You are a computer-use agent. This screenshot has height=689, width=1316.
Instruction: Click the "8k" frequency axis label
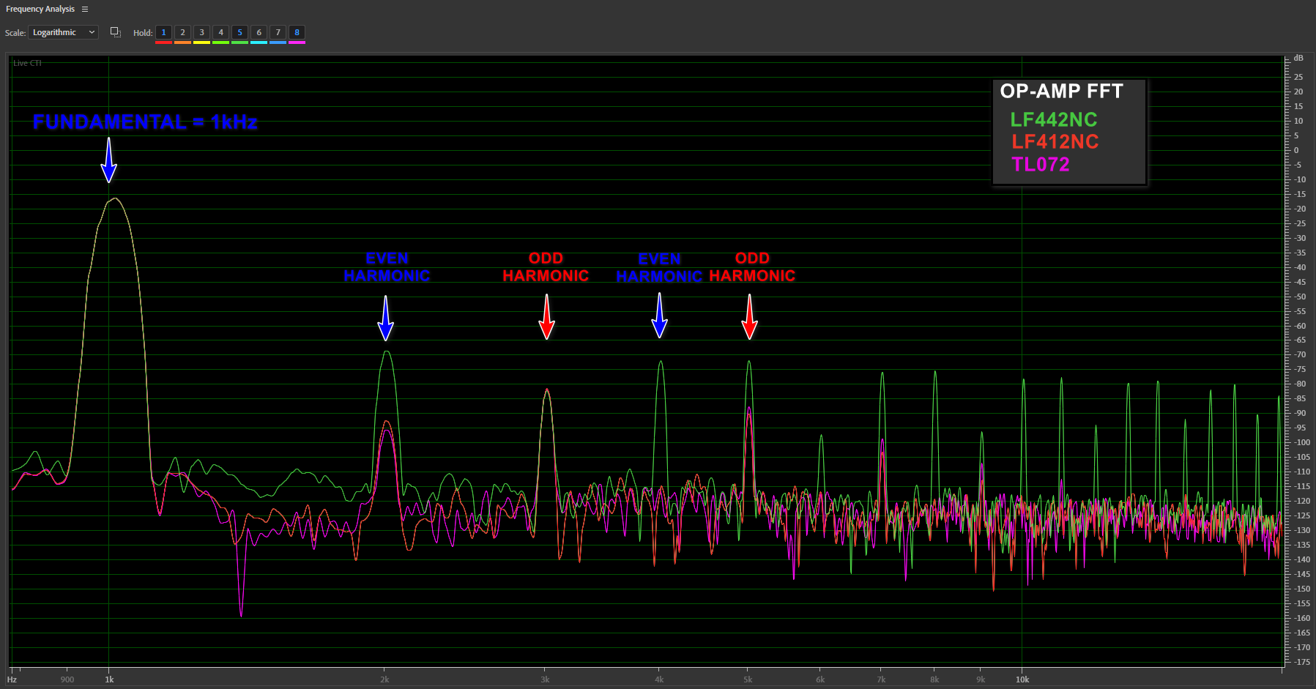pyautogui.click(x=934, y=679)
